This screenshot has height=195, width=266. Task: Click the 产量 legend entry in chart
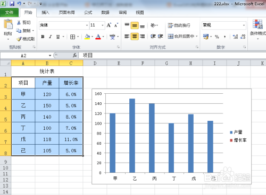point(236,132)
